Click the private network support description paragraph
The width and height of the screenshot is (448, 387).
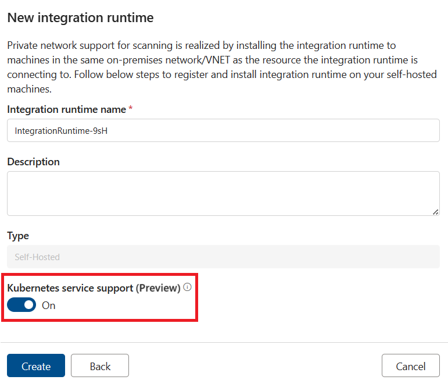coord(222,68)
